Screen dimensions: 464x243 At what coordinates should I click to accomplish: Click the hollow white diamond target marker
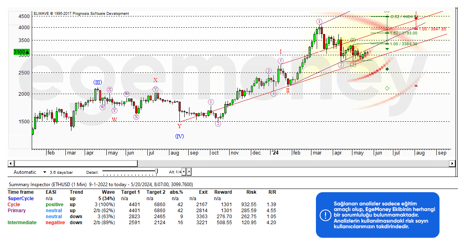(387, 88)
